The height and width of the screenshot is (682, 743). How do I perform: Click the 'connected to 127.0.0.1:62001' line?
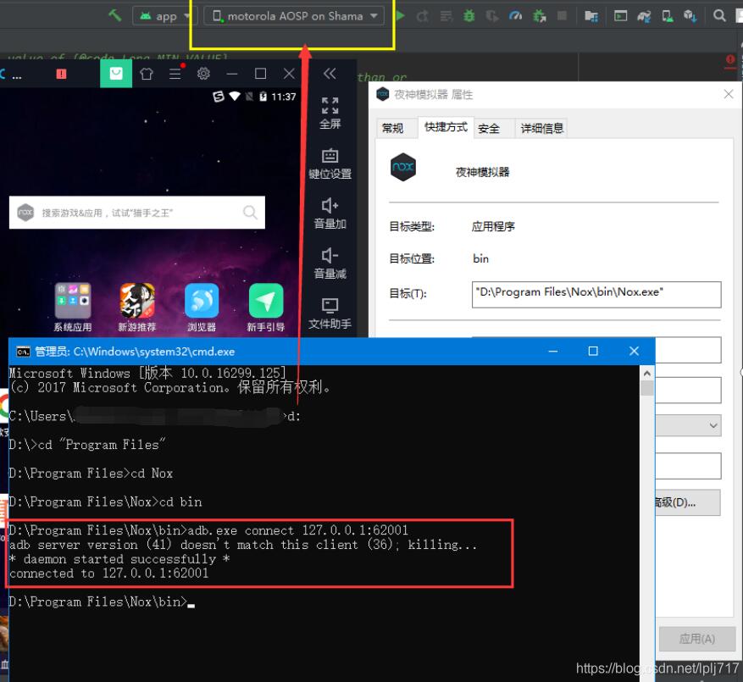tap(109, 574)
